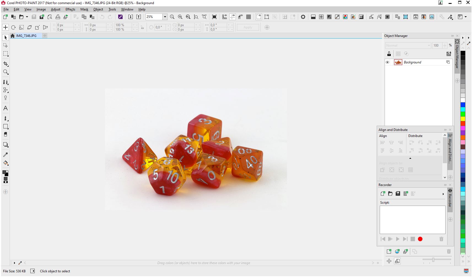Pick the blue swatch in color palette
The height and width of the screenshot is (277, 472).
(463, 104)
